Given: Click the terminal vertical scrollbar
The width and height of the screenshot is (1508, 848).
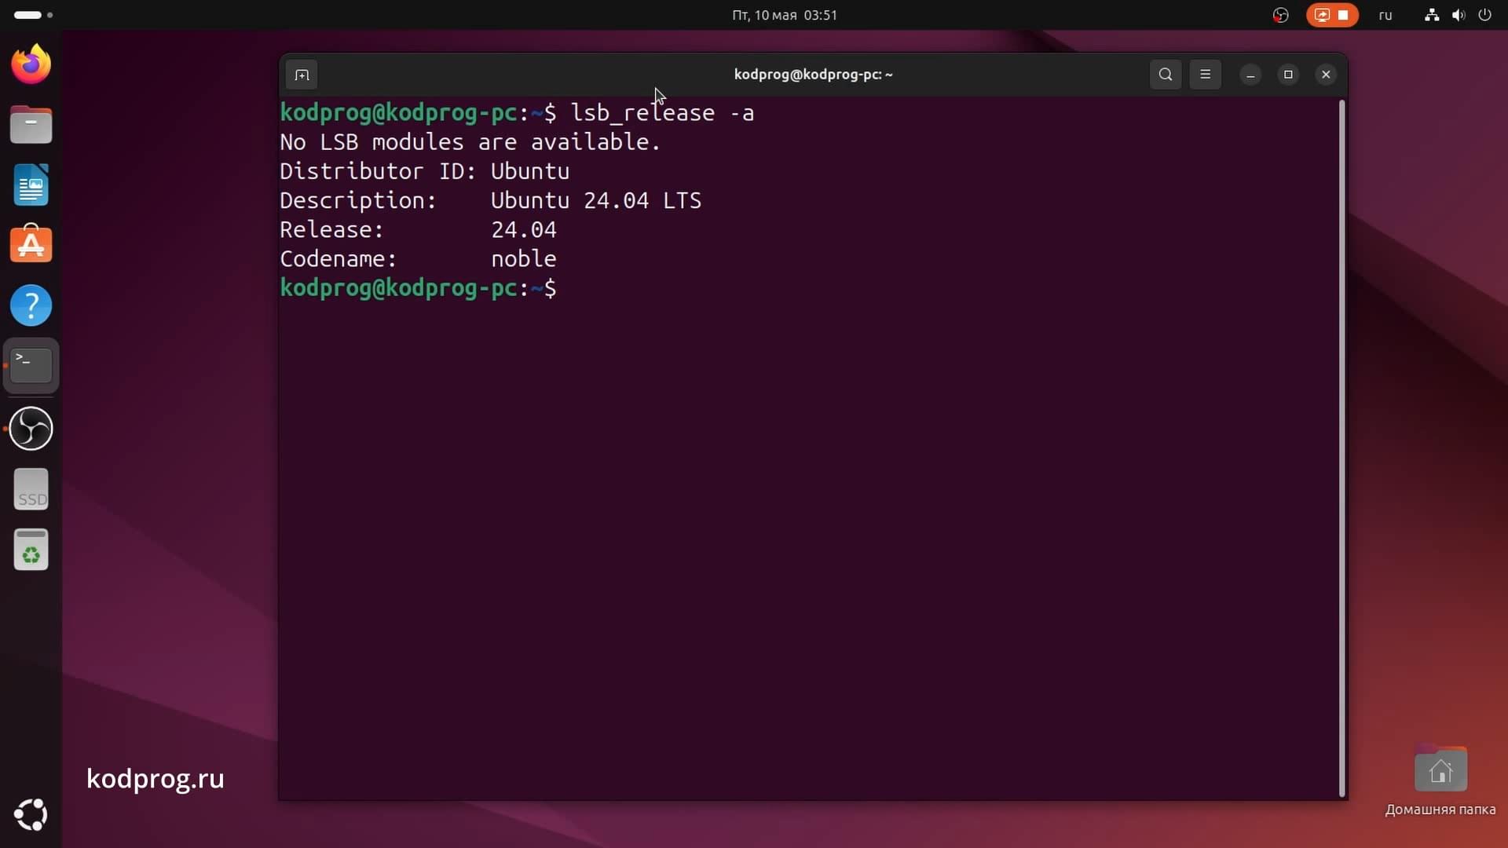Looking at the screenshot, I should pos(1341,448).
